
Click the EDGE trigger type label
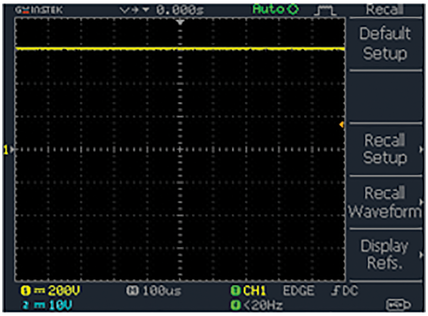click(x=298, y=291)
